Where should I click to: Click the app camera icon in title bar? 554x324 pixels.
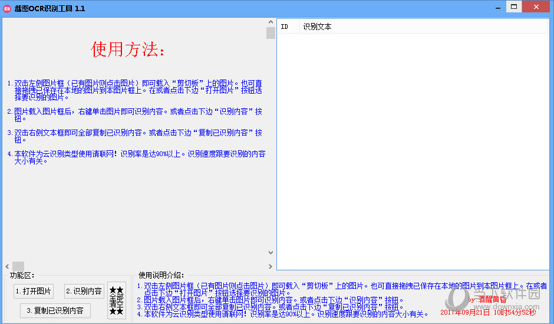[x=6, y=8]
